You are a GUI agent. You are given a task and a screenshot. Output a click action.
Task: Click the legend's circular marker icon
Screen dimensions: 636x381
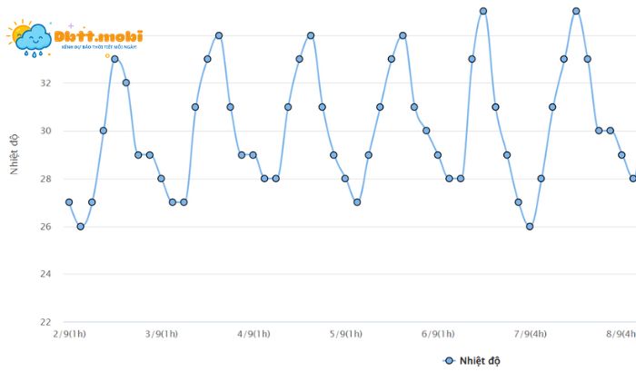tap(448, 361)
